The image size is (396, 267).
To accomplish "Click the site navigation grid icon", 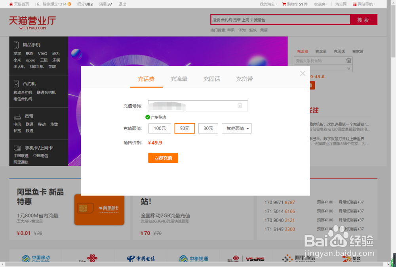I will 354,4.
